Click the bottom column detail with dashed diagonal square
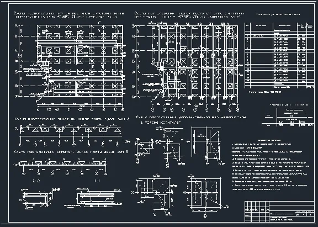Screen dimensions: 318x227 (206, 196)
